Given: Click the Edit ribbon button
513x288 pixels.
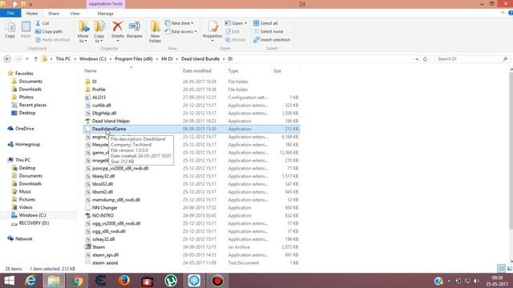Looking at the screenshot, I should 232,32.
